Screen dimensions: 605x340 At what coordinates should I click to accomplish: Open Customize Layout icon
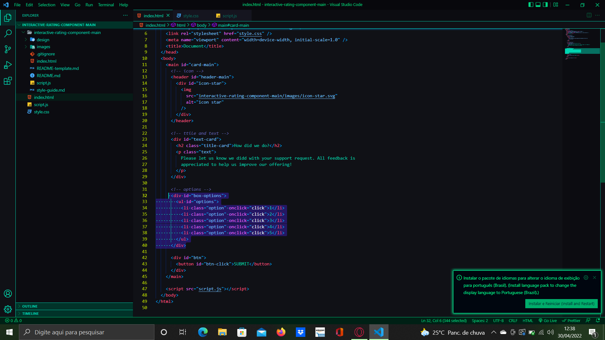click(x=556, y=5)
